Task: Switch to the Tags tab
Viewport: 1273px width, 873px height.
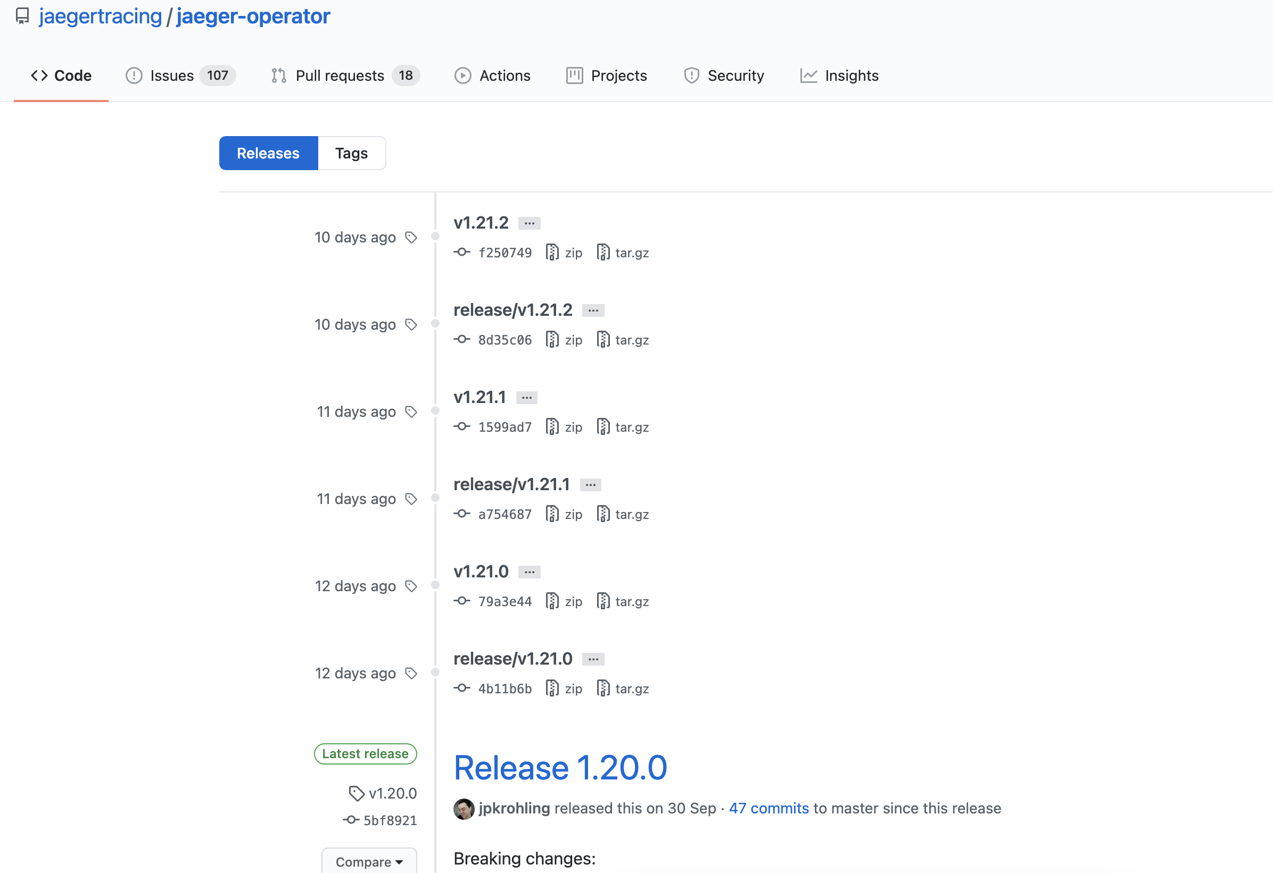Action: pos(351,153)
